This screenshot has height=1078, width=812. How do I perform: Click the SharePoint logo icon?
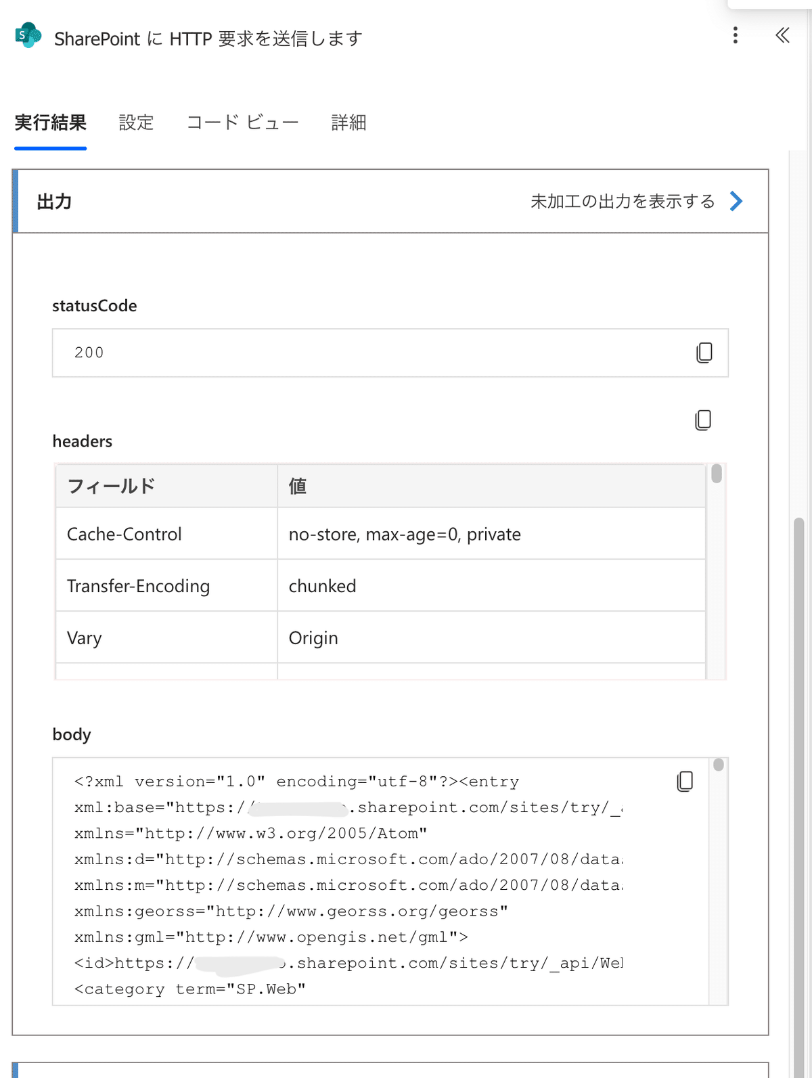click(x=28, y=35)
